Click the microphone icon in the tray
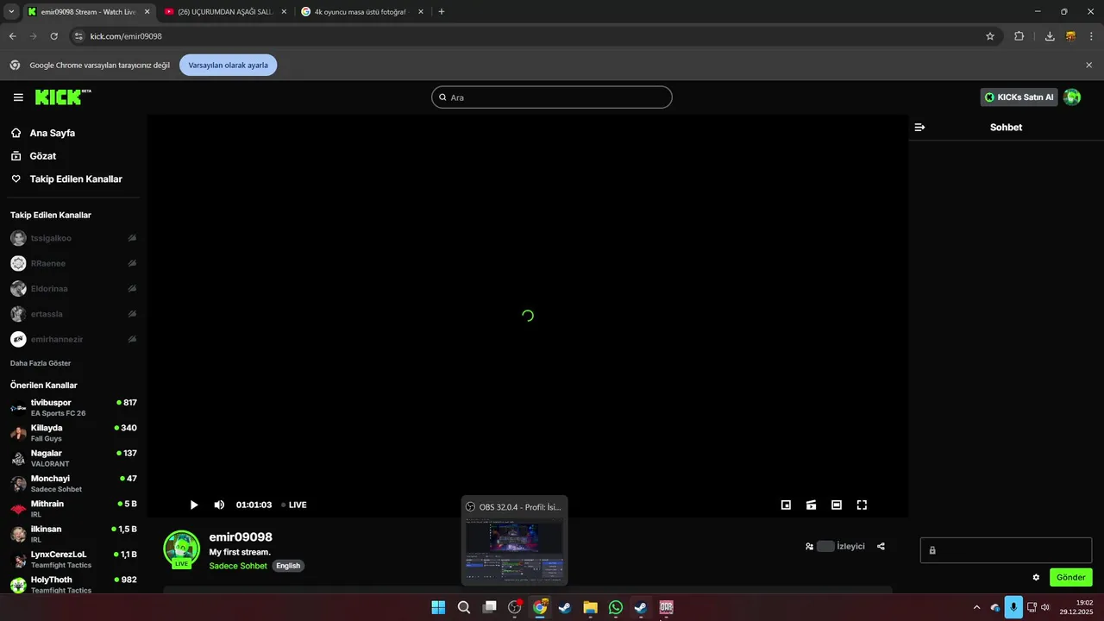The height and width of the screenshot is (621, 1104). click(x=1013, y=607)
